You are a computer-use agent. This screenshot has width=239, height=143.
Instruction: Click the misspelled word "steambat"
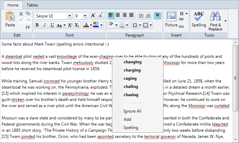click(x=14, y=56)
